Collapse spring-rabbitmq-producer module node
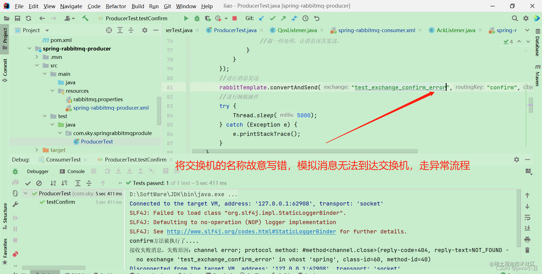 [29, 48]
